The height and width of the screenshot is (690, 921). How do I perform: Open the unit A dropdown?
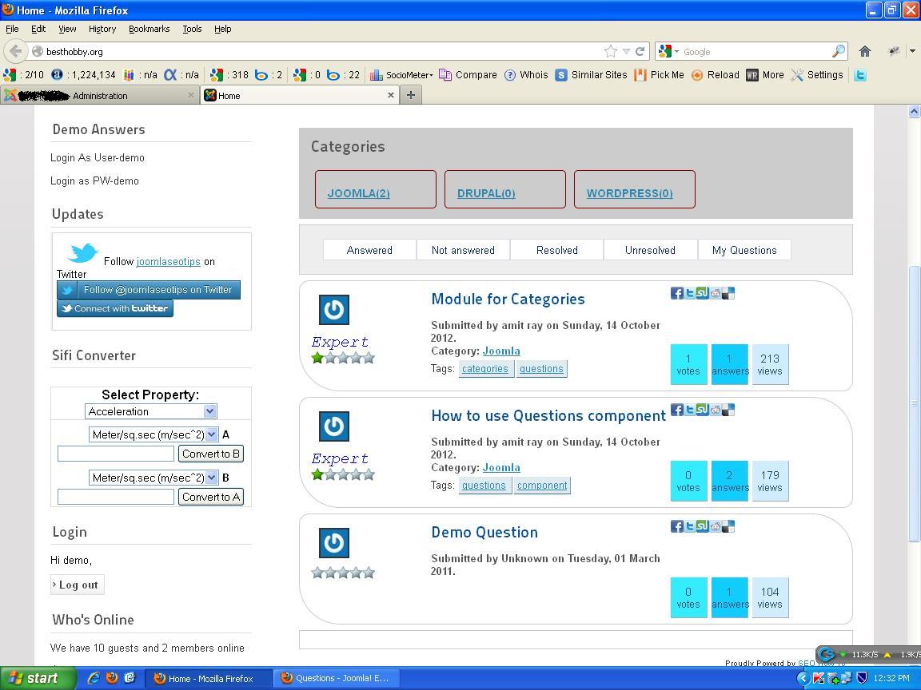pos(153,434)
